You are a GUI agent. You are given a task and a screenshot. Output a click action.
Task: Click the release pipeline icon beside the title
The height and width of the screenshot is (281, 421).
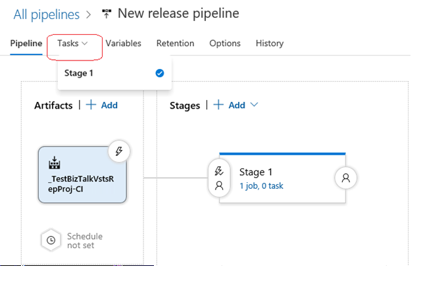coord(107,14)
